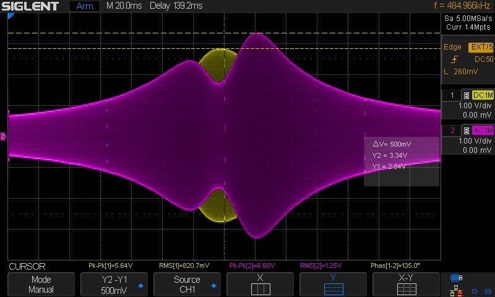Image resolution: width=495 pixels, height=297 pixels.
Task: Toggle channel 1 DC1M coupling badge
Action: (483, 95)
